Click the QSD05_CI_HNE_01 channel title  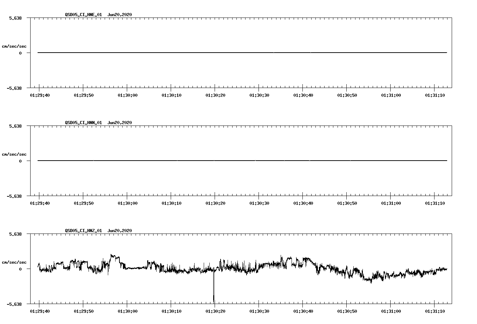pyautogui.click(x=84, y=15)
